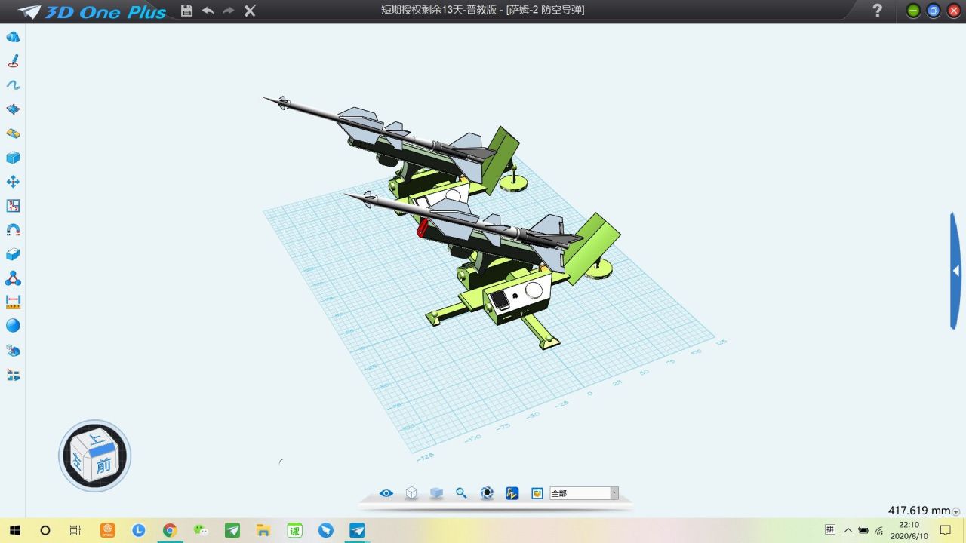Open the assembly tool in sidebar
The image size is (966, 543).
13,350
